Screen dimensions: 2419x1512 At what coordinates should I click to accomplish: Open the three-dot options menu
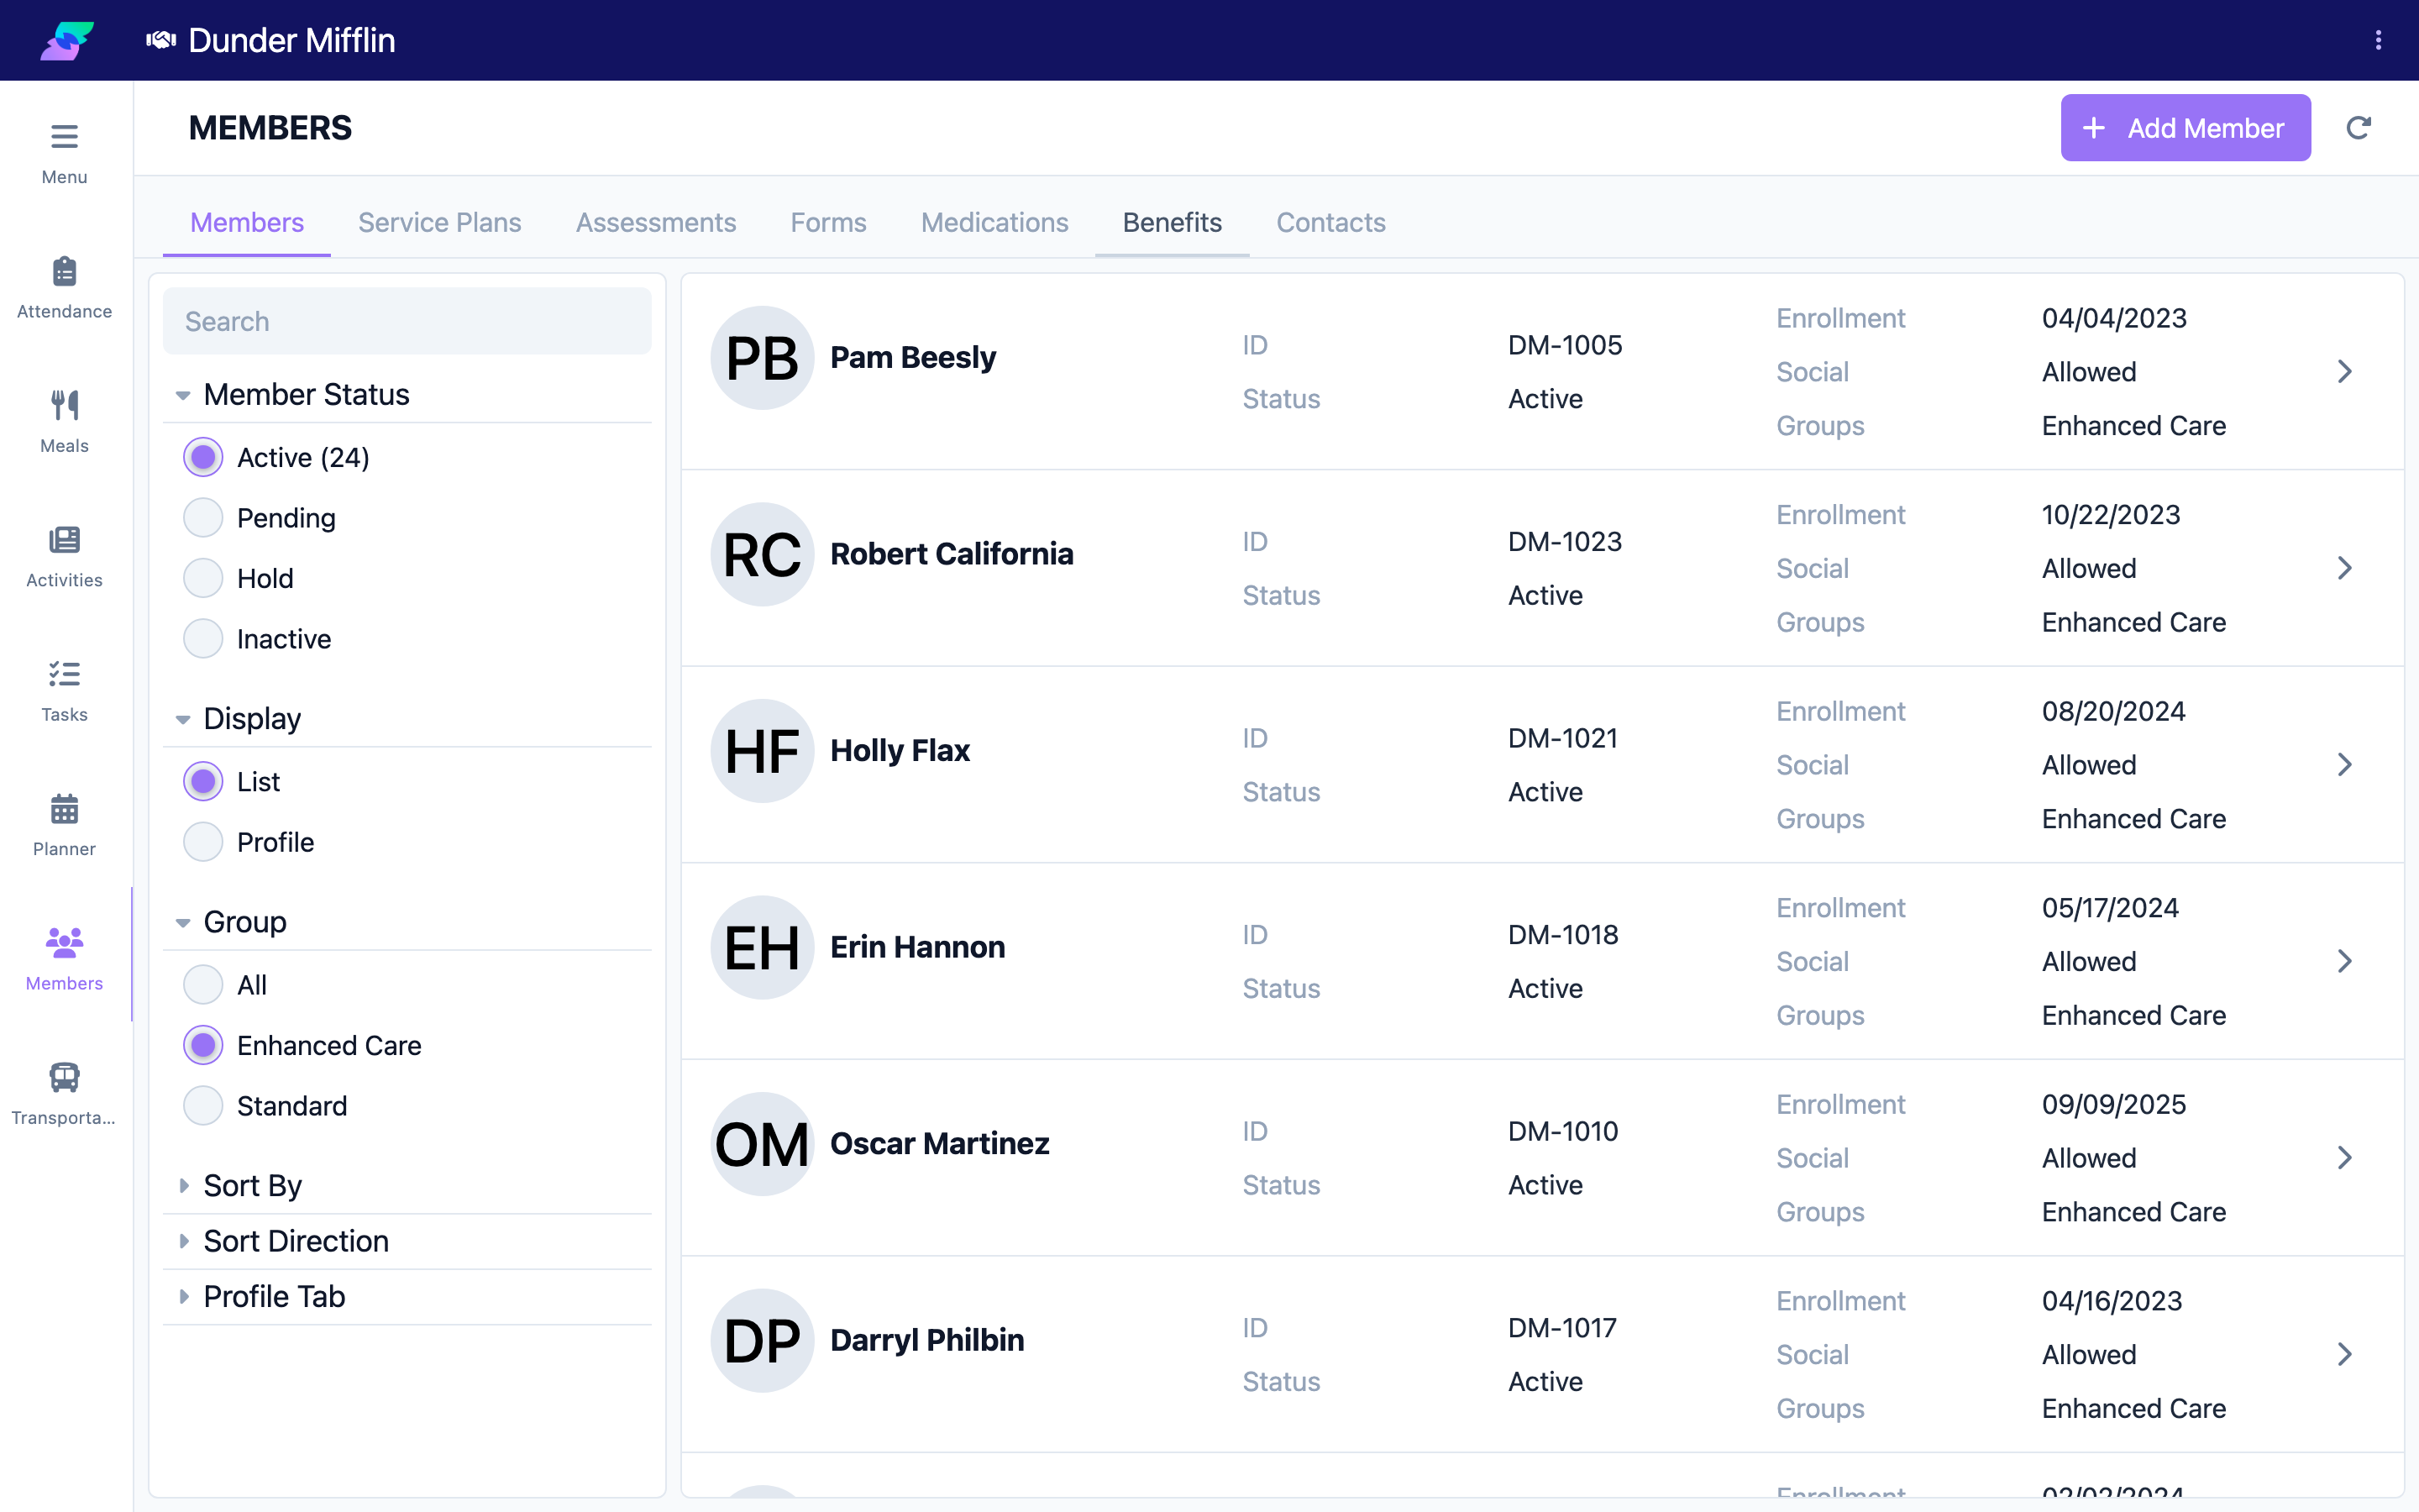[2378, 40]
